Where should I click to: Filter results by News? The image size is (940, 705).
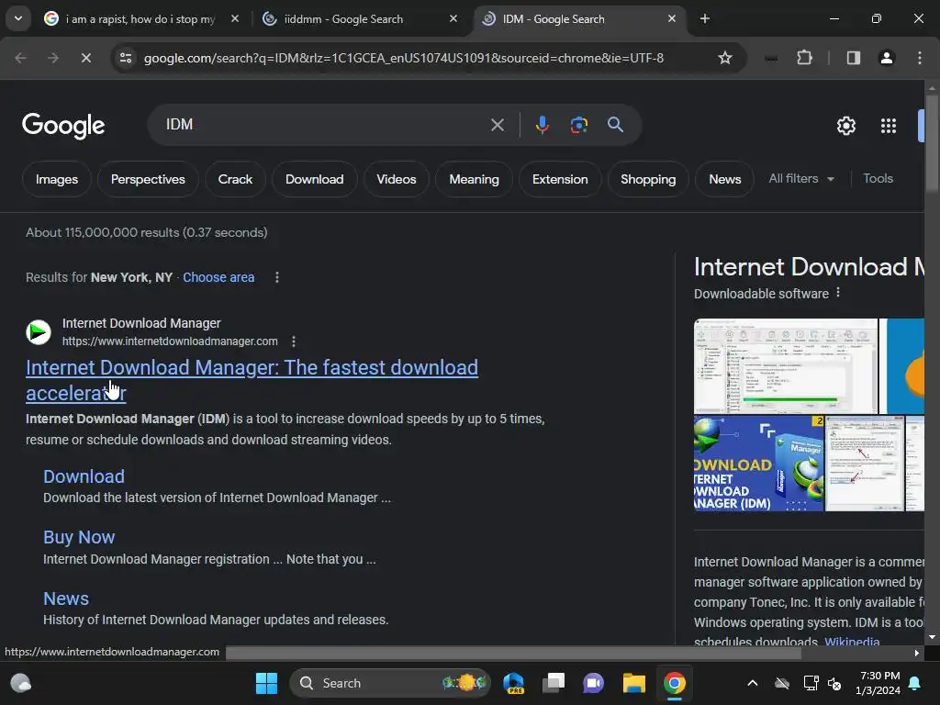pyautogui.click(x=725, y=179)
